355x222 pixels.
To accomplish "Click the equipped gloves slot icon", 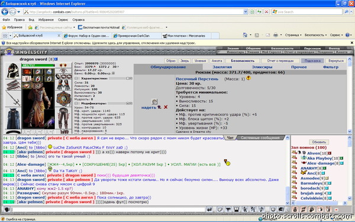I will click(63, 85).
